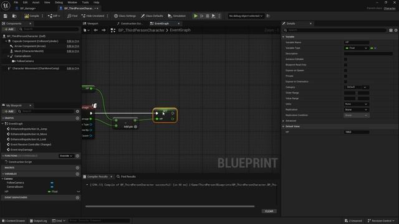Start Simulation from toolbar
Image resolution: width=399 pixels, height=224 pixels.
(x=177, y=16)
